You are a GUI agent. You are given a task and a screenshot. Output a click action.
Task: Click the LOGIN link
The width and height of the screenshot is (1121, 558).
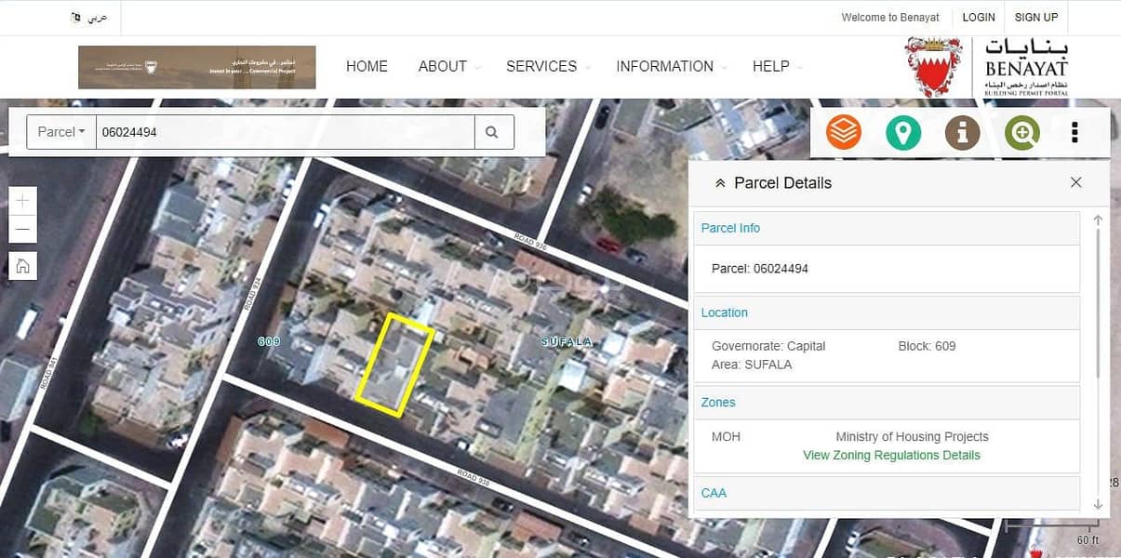(978, 17)
